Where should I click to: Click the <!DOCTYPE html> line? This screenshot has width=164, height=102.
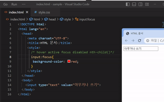tap(32, 24)
